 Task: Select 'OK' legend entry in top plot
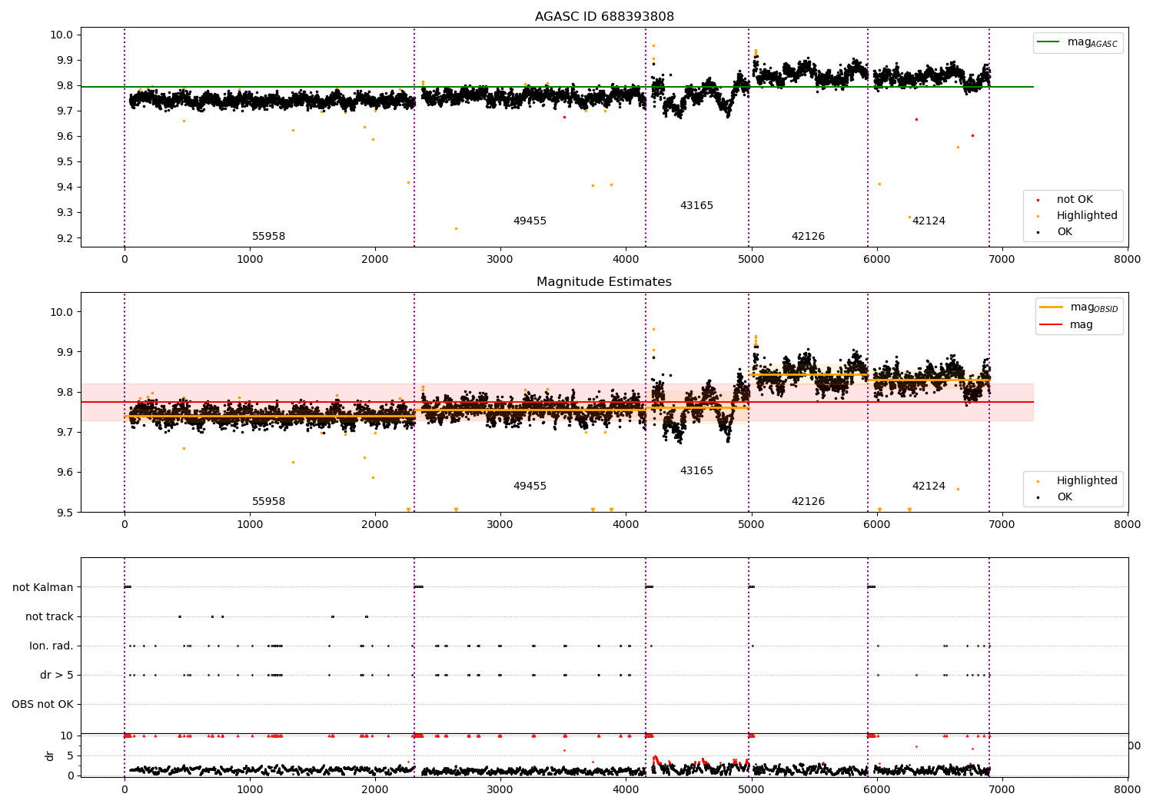[x=1065, y=232]
